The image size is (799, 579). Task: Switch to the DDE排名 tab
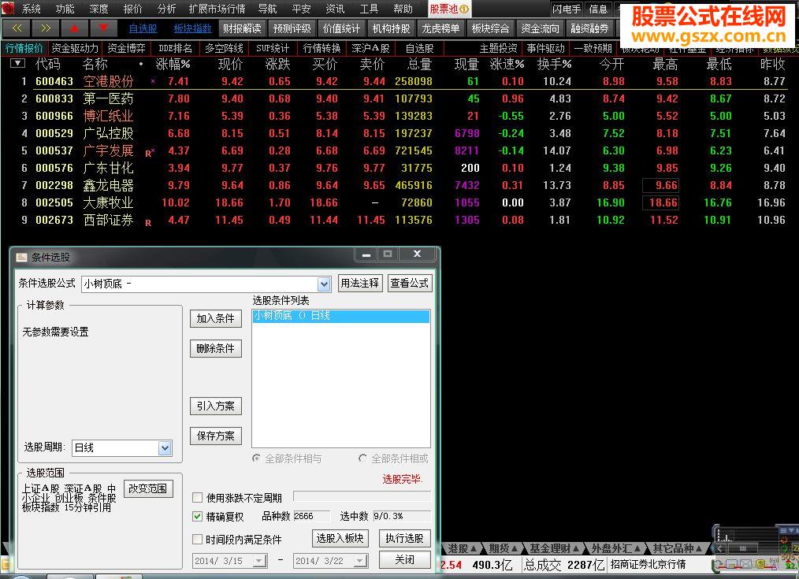(x=175, y=48)
